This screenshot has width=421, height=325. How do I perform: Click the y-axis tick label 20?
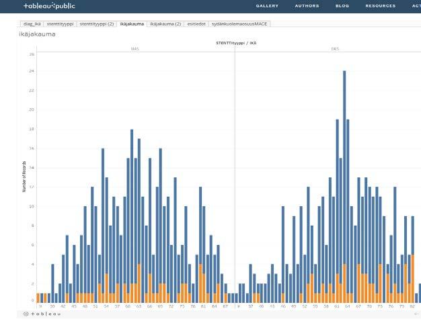click(32, 109)
